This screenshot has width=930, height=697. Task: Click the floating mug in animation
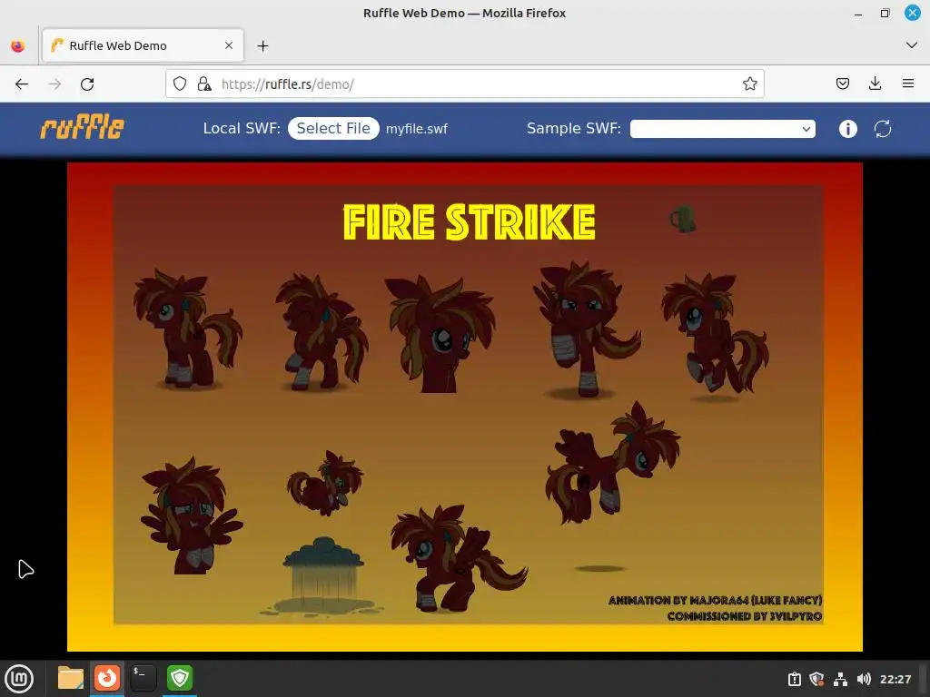pyautogui.click(x=683, y=219)
